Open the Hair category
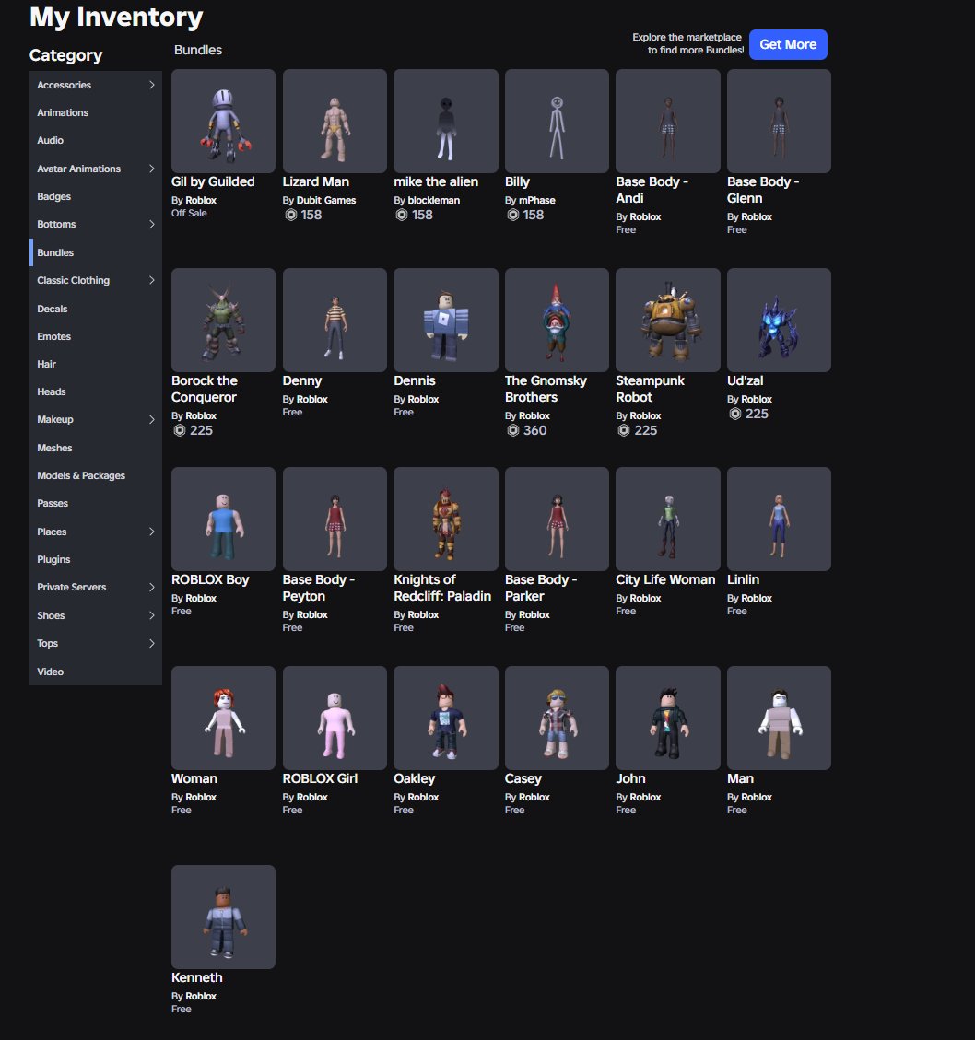The height and width of the screenshot is (1040, 975). point(96,364)
